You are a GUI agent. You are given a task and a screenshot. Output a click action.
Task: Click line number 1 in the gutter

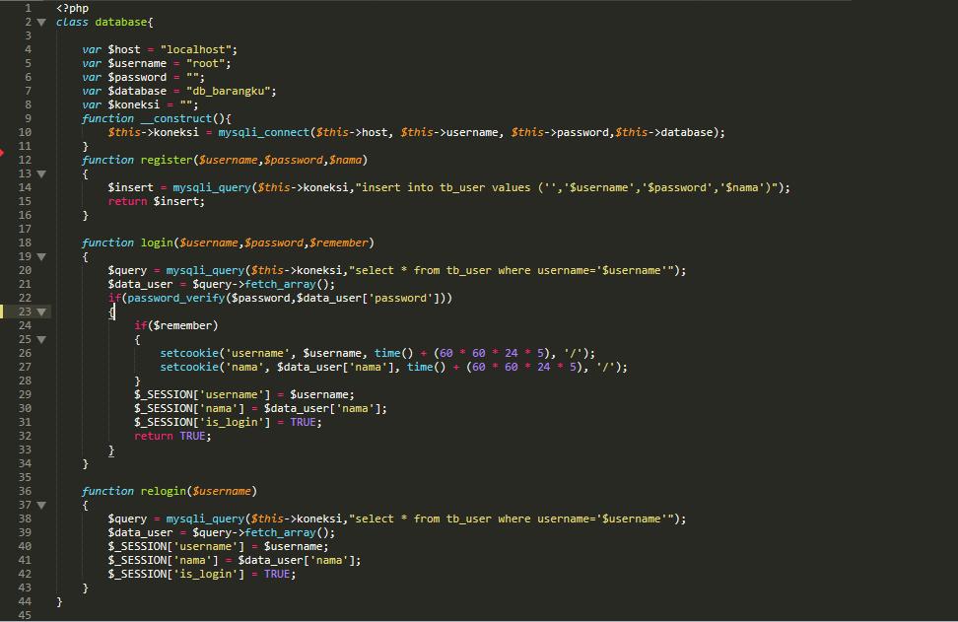pos(28,8)
